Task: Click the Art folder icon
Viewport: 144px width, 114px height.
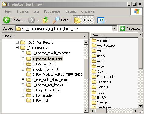Action: tap(94, 51)
